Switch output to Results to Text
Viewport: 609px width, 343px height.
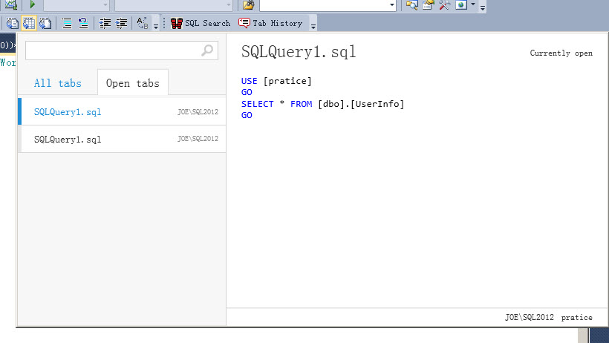tap(12, 23)
